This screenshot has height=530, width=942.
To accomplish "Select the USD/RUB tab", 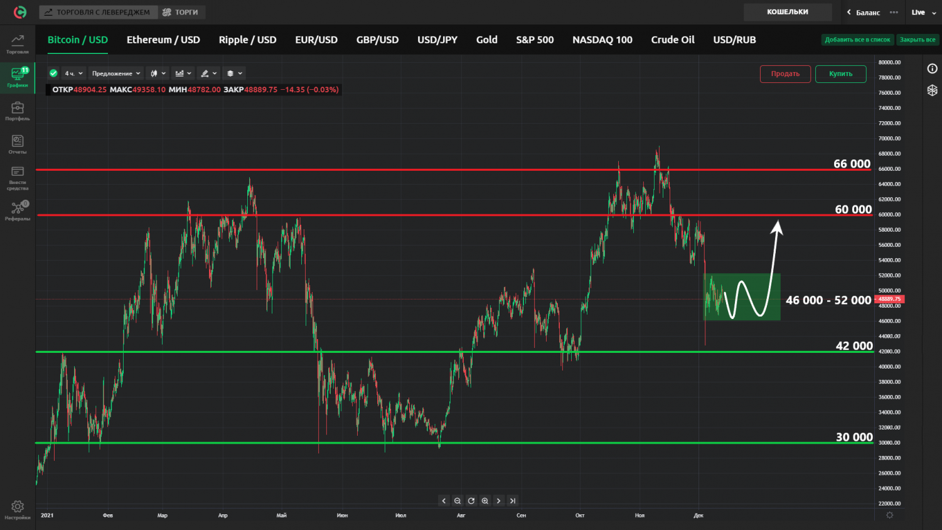I will coord(734,40).
